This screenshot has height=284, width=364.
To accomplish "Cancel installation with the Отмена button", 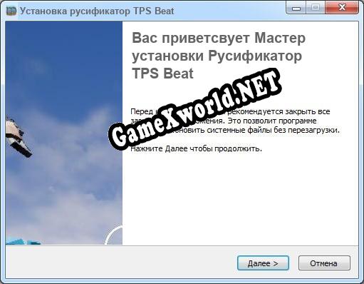I will [x=324, y=263].
